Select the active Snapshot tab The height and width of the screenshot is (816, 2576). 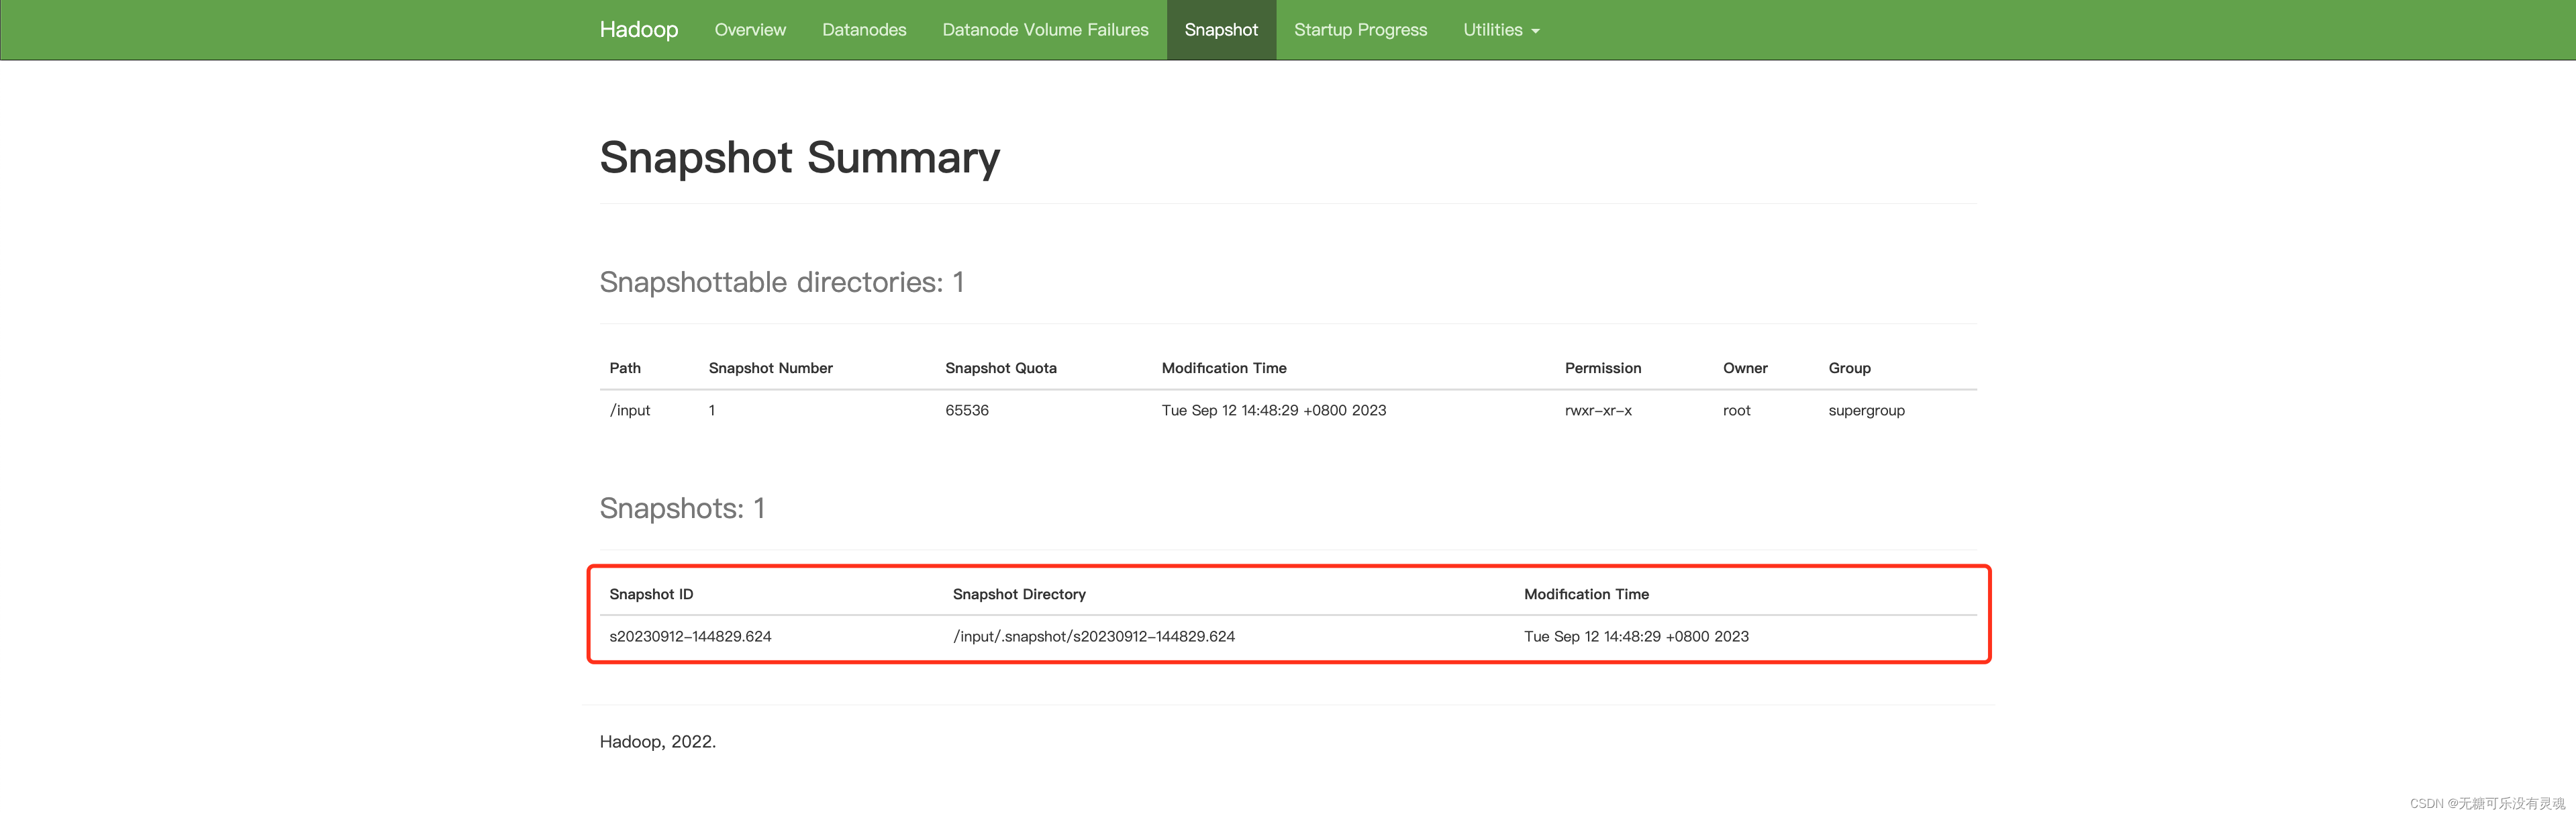1220,30
